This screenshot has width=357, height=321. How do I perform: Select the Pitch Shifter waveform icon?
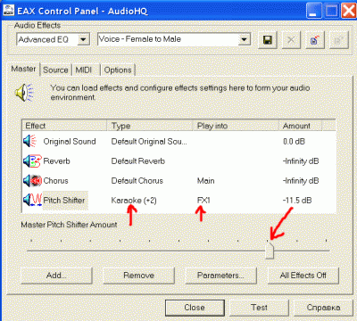[x=32, y=200]
